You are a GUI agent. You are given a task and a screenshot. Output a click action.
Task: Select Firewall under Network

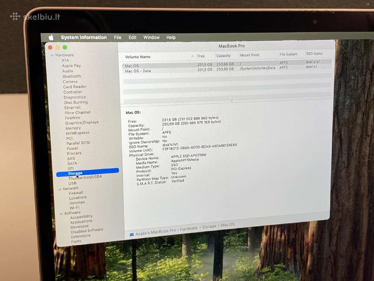click(x=76, y=193)
